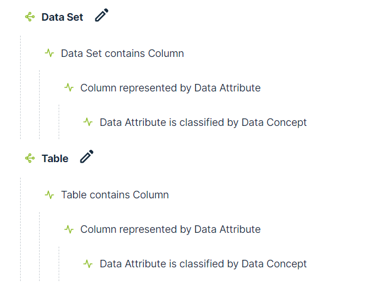Select the 'Table' root node label
Screen dimensions: 369x288
pyautogui.click(x=55, y=159)
